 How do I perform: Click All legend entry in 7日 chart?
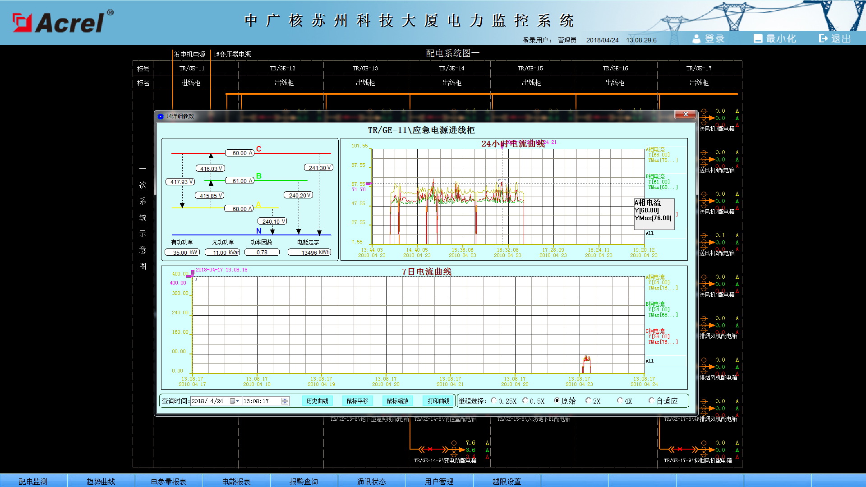(649, 361)
